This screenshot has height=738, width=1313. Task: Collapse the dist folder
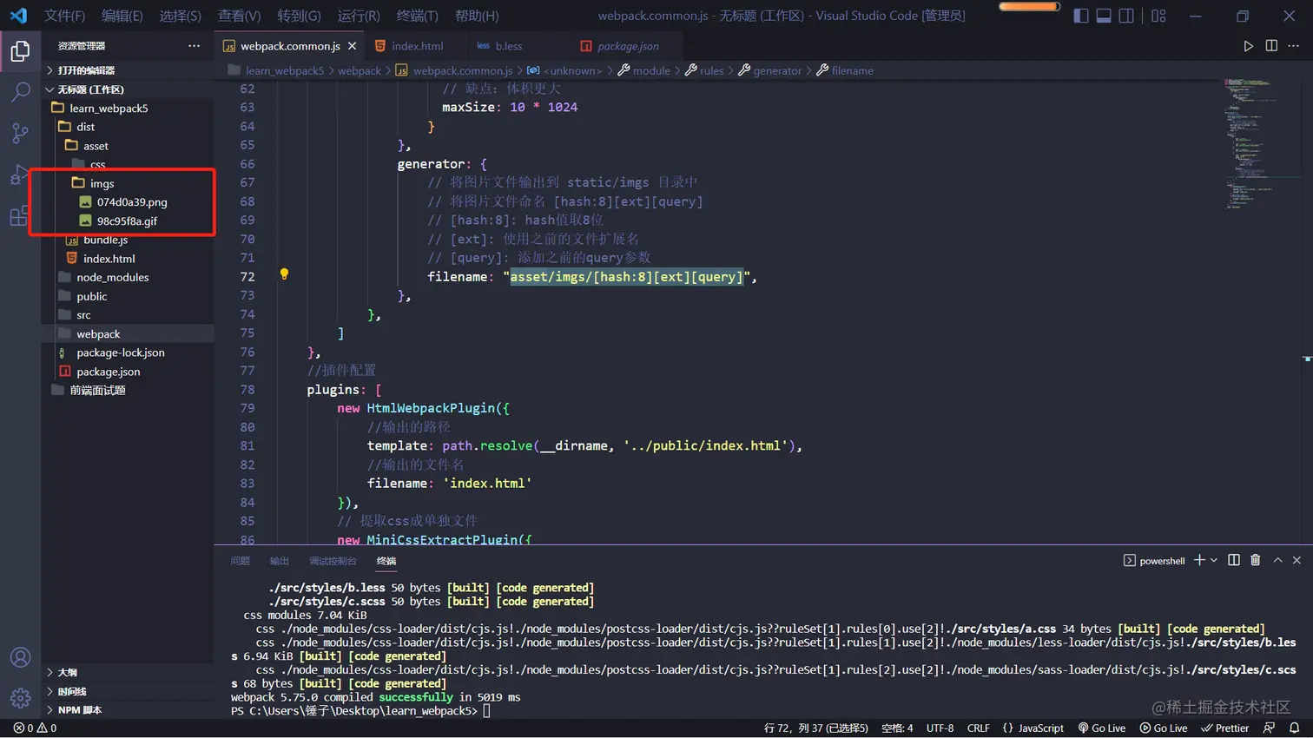128,127
